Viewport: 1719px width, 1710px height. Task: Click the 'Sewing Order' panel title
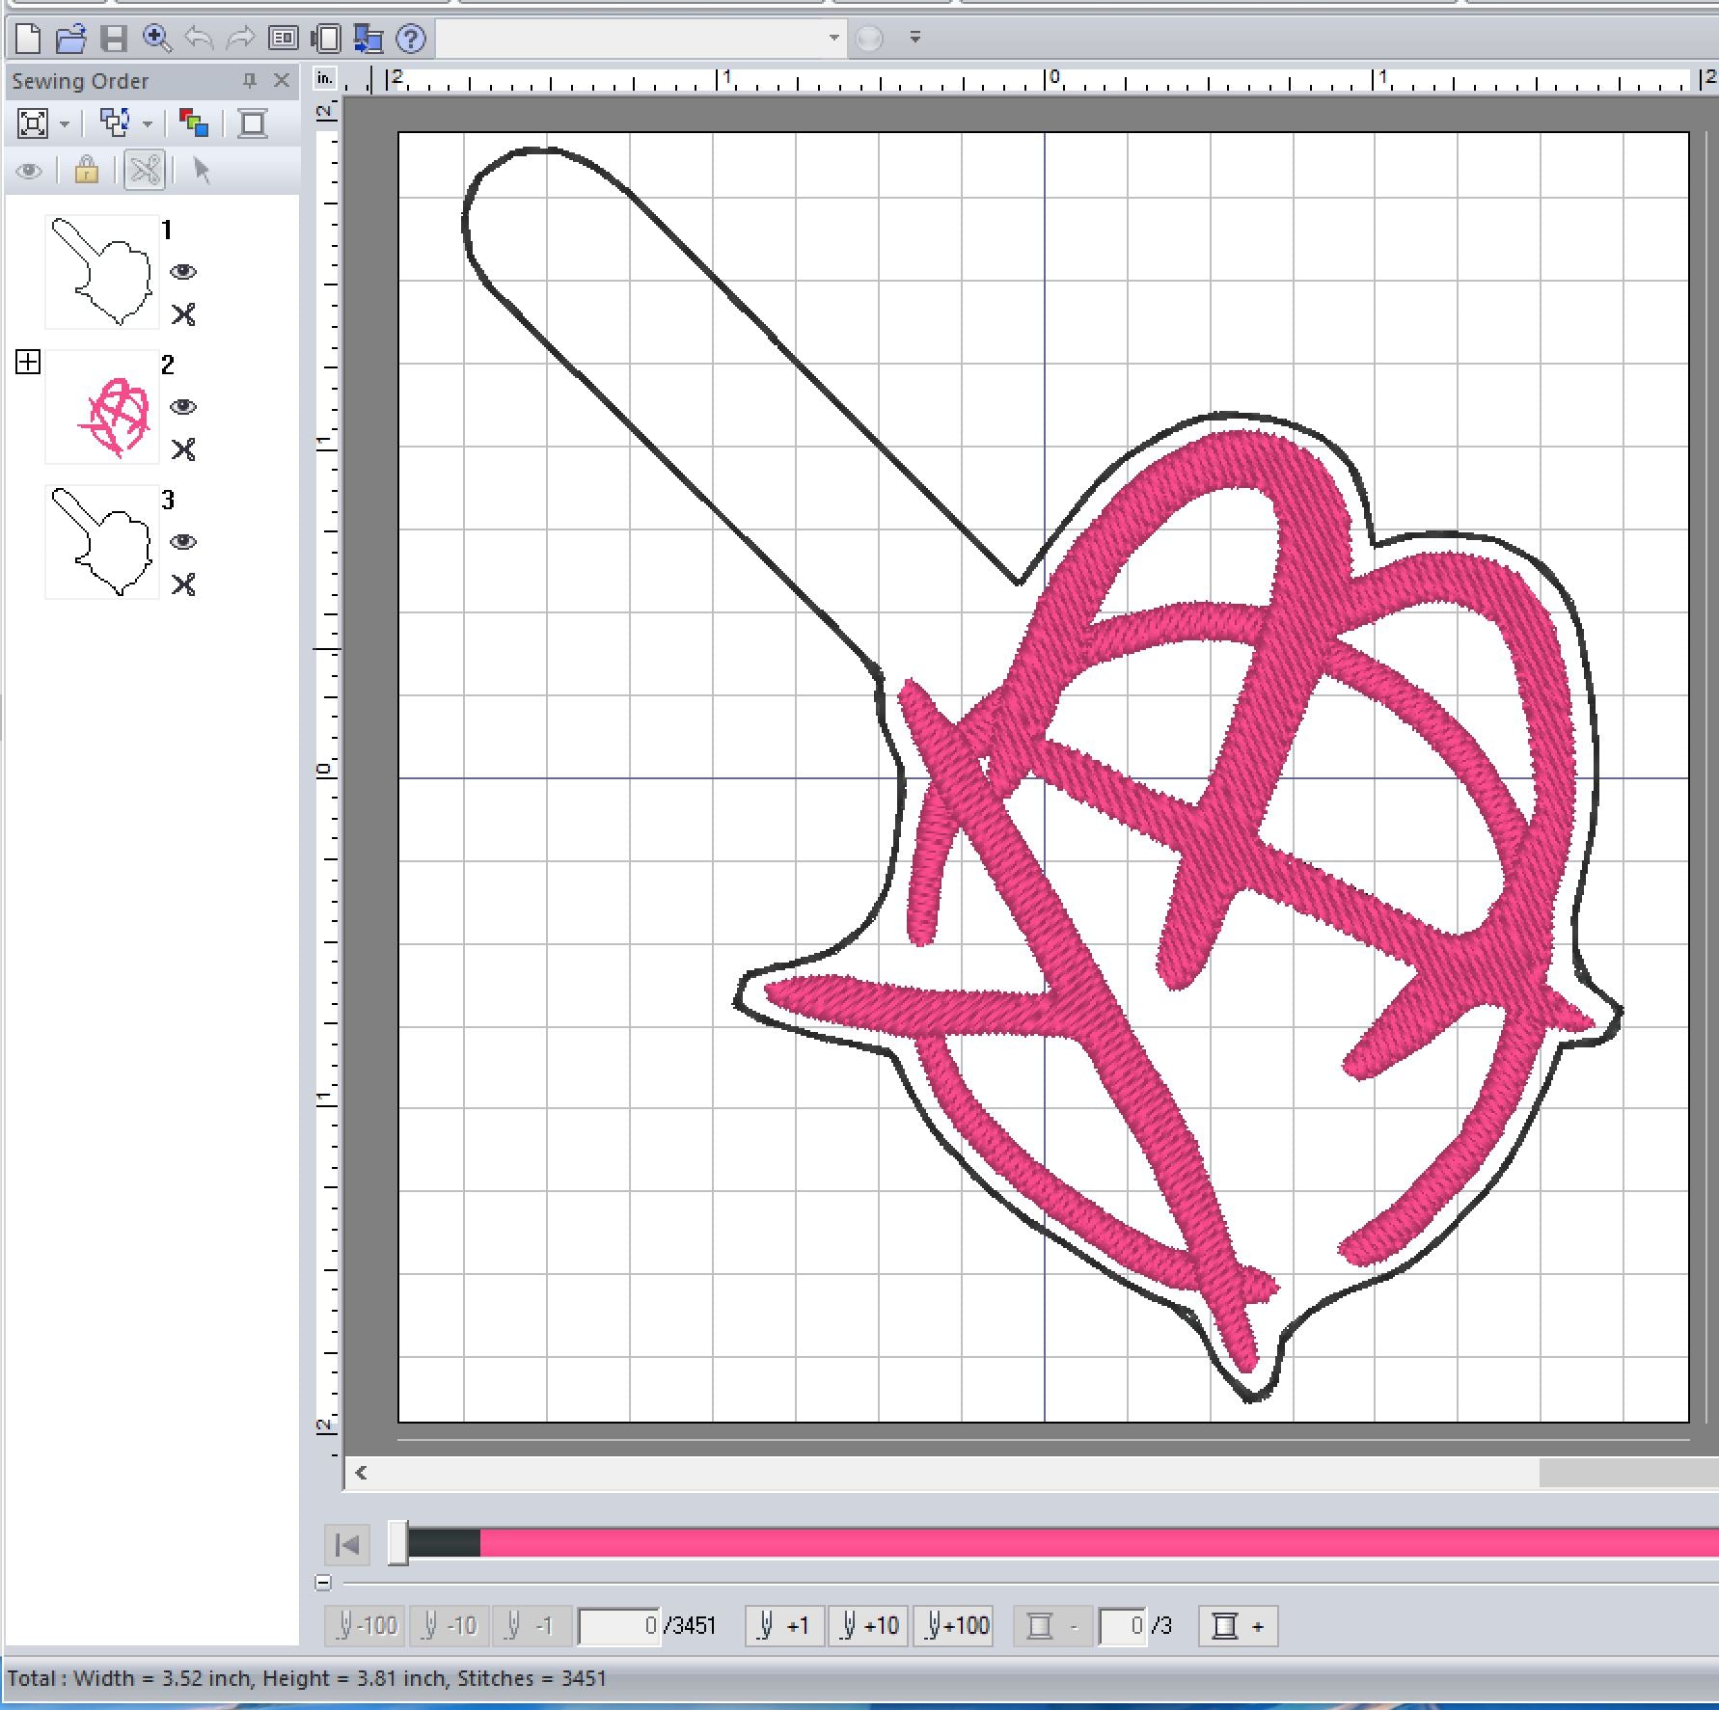[x=80, y=81]
